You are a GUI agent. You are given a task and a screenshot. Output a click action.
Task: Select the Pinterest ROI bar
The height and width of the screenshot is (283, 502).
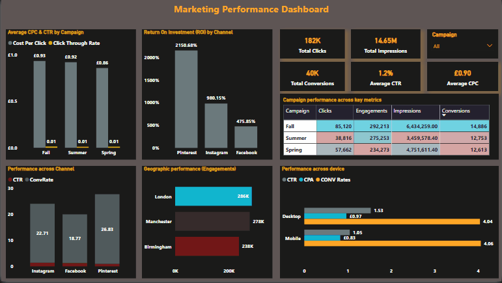(x=186, y=99)
